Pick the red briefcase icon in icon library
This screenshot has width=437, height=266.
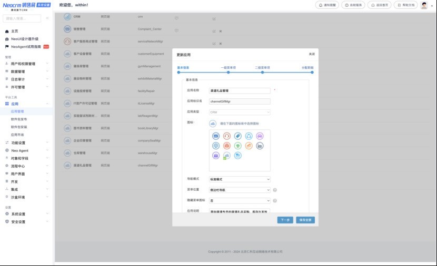pos(227,146)
